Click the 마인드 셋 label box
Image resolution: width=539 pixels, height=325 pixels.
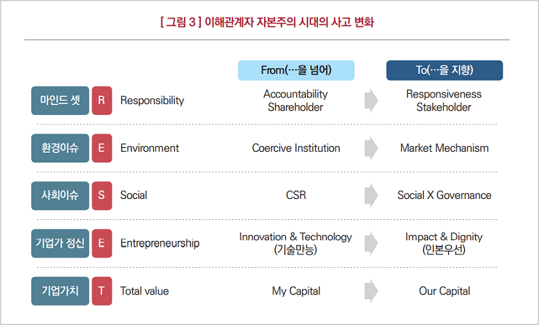[60, 100]
